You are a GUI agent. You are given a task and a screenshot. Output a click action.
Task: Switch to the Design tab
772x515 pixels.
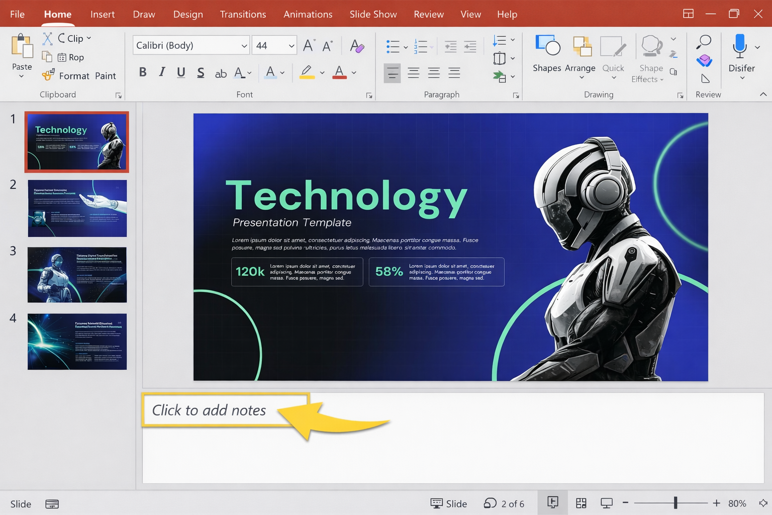click(188, 14)
